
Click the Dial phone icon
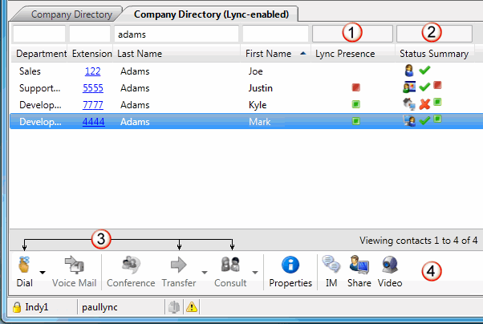[x=23, y=265]
